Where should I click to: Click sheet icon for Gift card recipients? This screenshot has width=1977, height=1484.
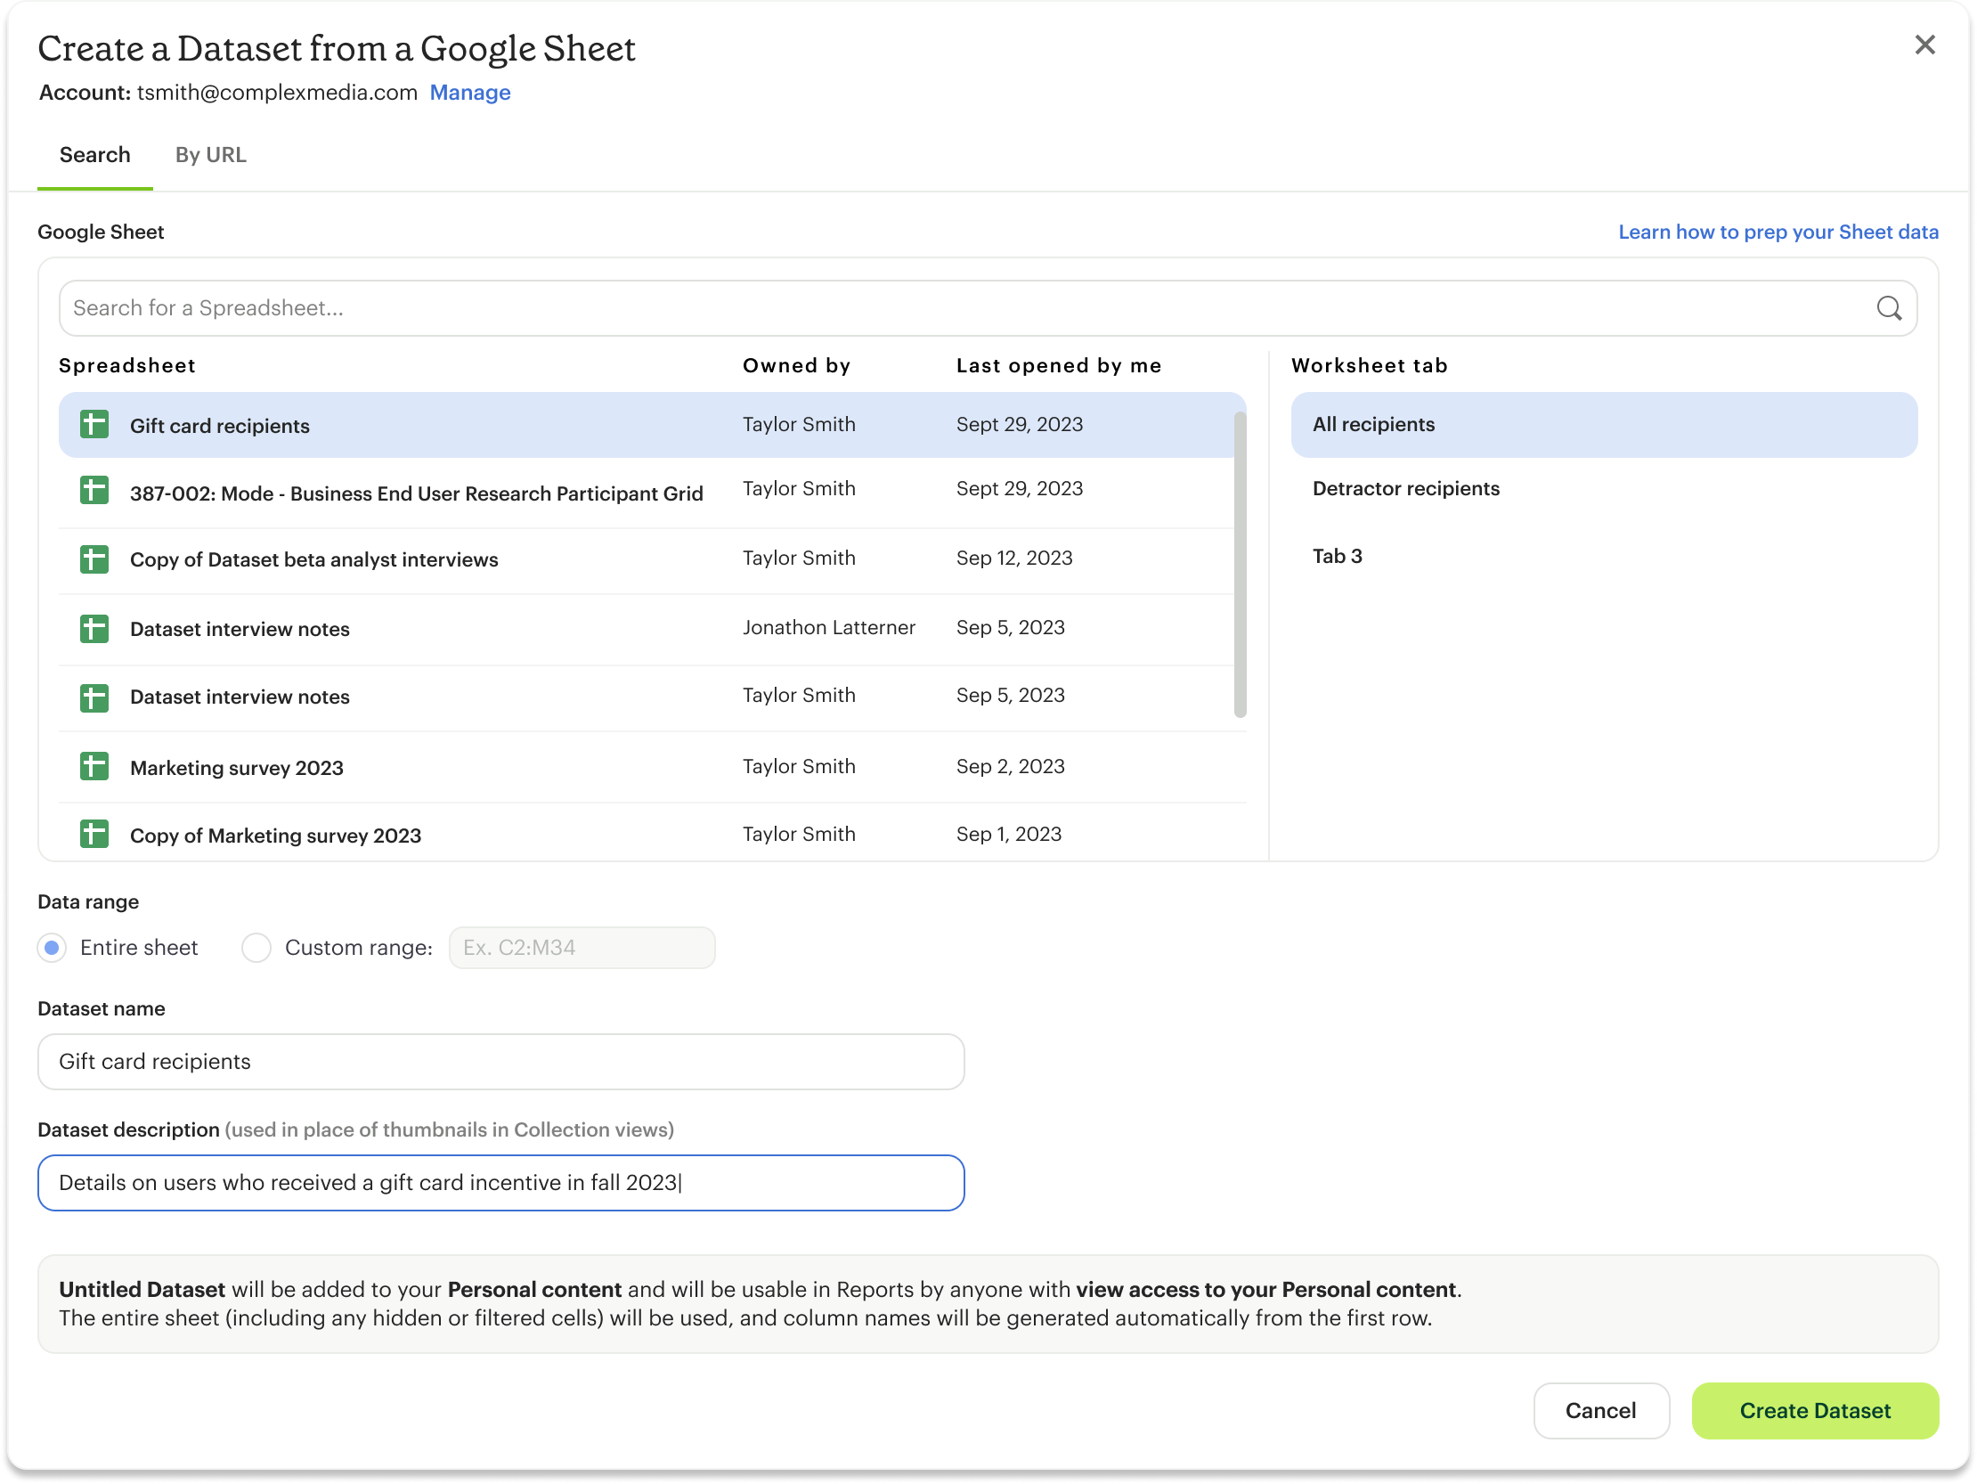click(x=94, y=425)
